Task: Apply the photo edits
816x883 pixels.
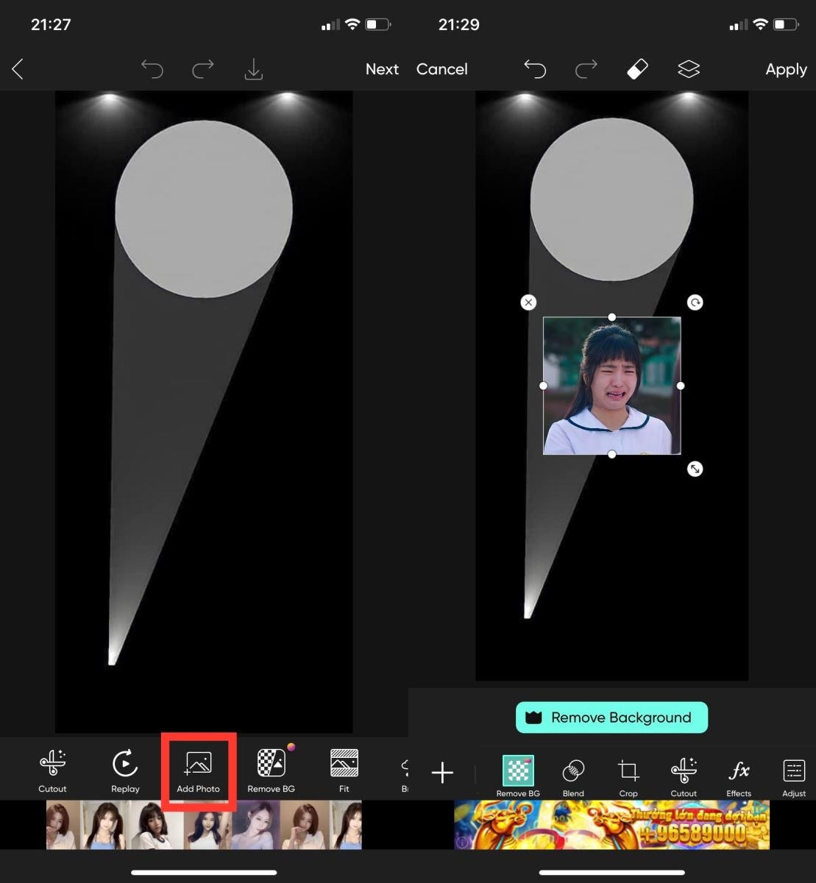Action: pyautogui.click(x=786, y=70)
